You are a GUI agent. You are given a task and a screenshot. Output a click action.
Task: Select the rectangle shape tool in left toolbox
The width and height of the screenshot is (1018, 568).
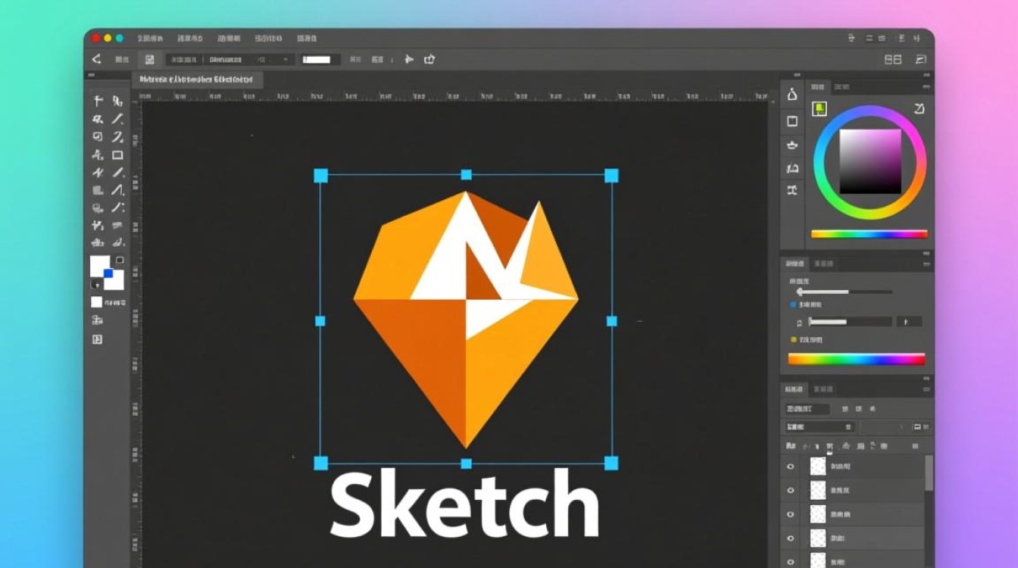pyautogui.click(x=117, y=155)
